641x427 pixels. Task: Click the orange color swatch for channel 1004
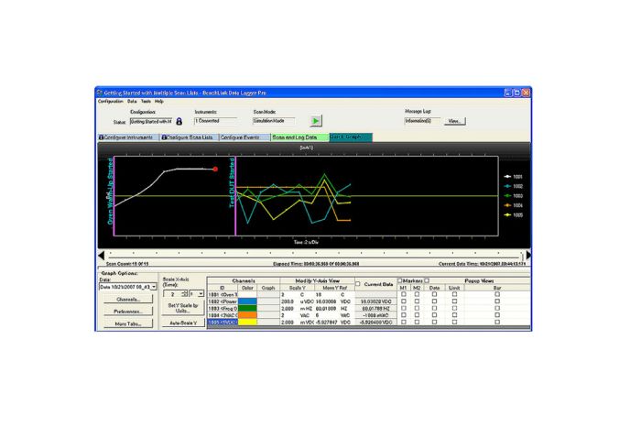tap(247, 315)
